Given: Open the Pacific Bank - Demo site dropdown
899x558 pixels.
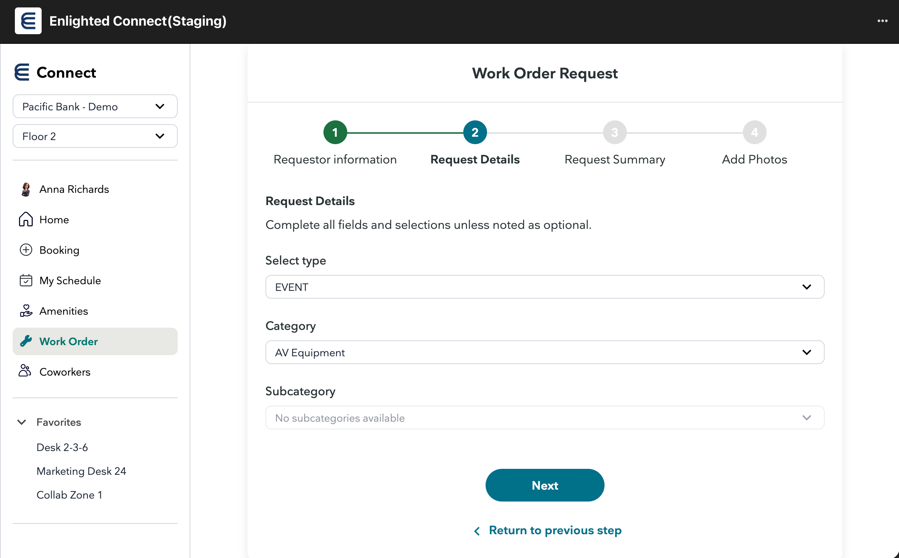Looking at the screenshot, I should pyautogui.click(x=95, y=107).
